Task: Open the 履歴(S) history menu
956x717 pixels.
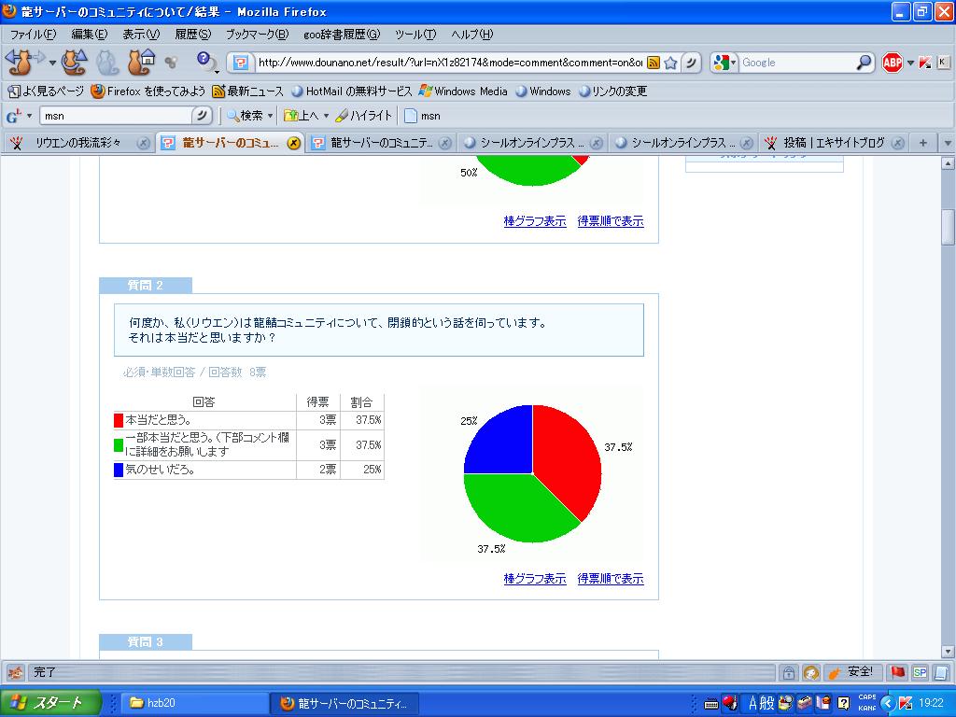Action: click(192, 35)
